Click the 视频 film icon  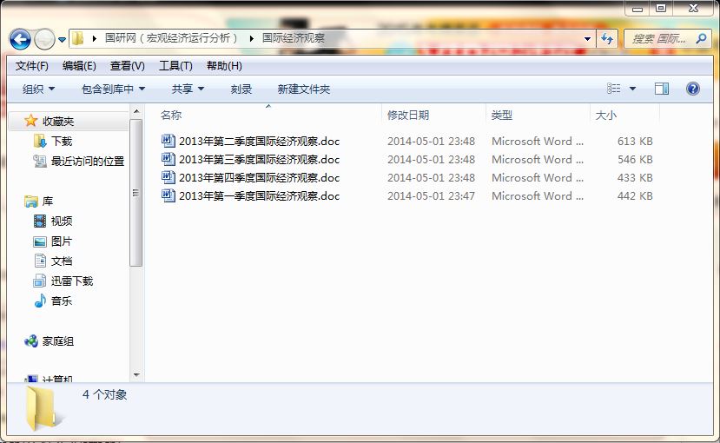40,221
